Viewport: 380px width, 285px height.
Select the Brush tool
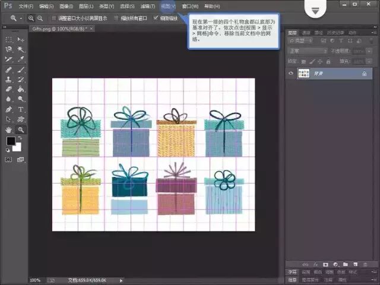21,70
